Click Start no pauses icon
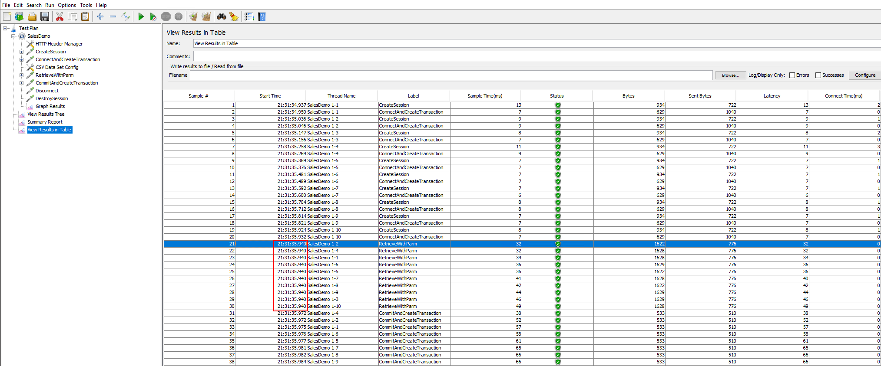This screenshot has height=366, width=881. 153,16
